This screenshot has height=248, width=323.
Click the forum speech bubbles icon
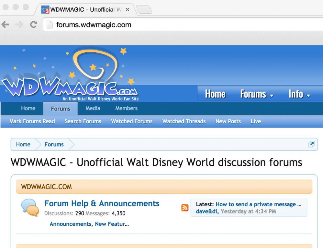30,208
